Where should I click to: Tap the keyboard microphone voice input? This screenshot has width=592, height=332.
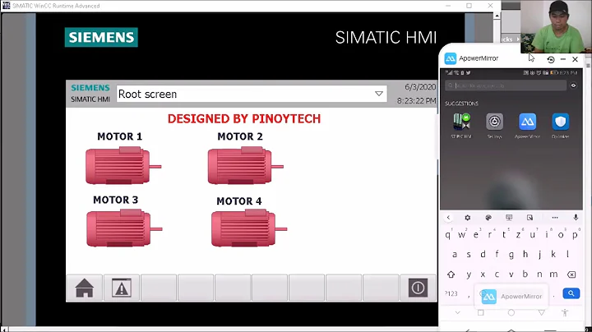click(576, 218)
